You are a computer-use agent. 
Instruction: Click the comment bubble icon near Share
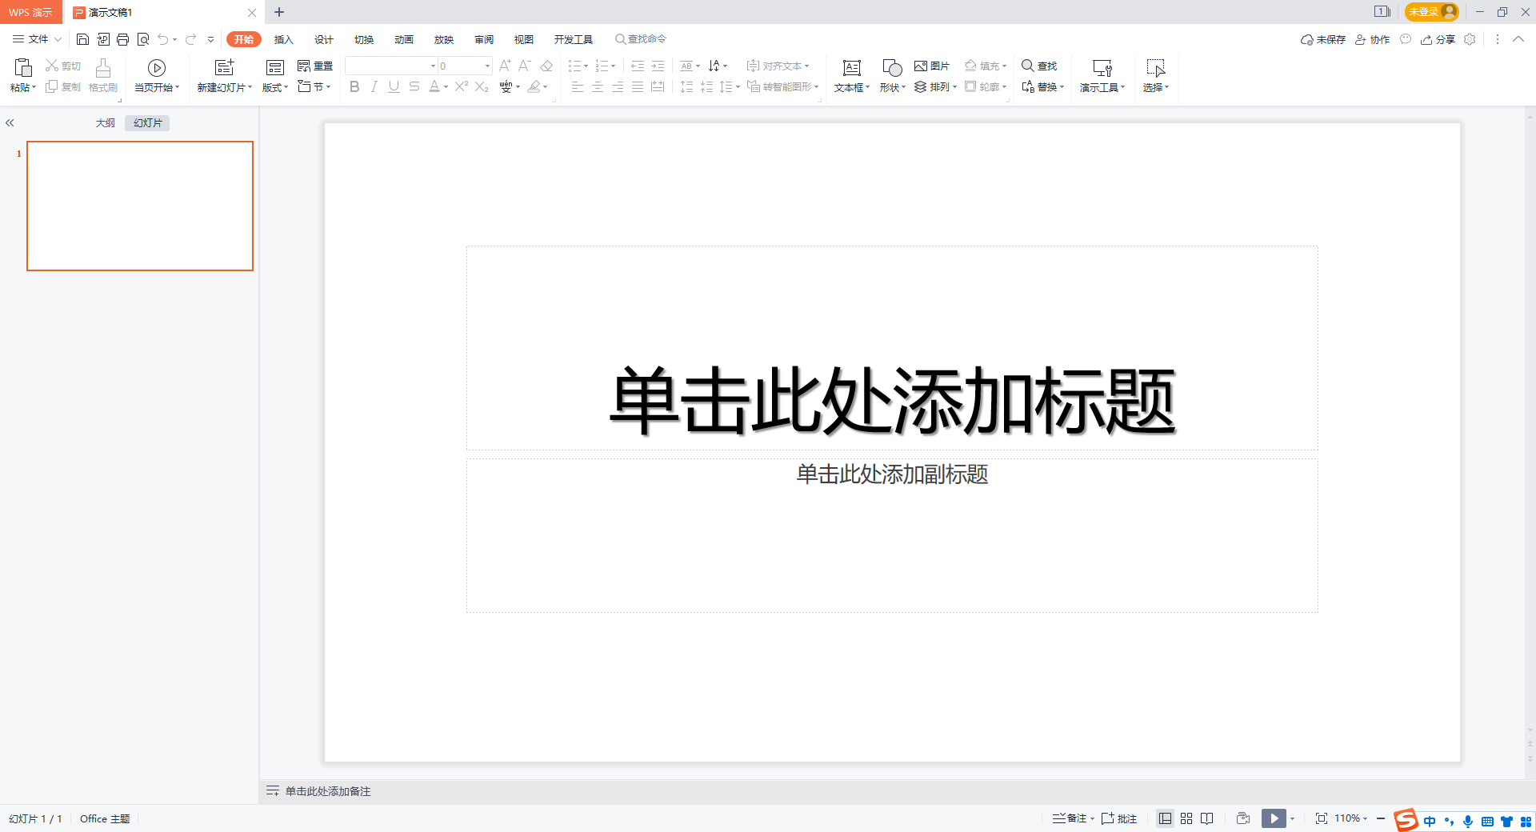click(x=1406, y=39)
